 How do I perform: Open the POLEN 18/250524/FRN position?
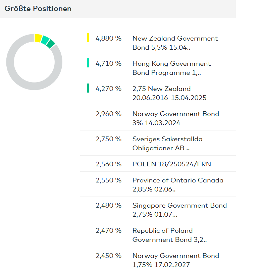171,164
